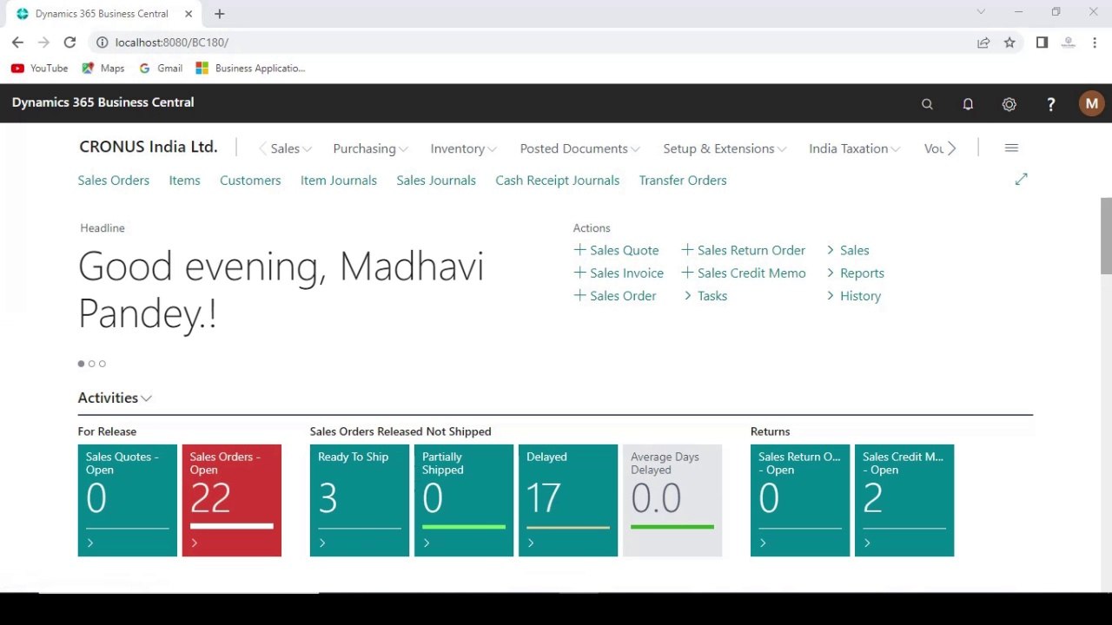Open the tab search chevron in title bar
The image size is (1112, 625).
point(981,12)
